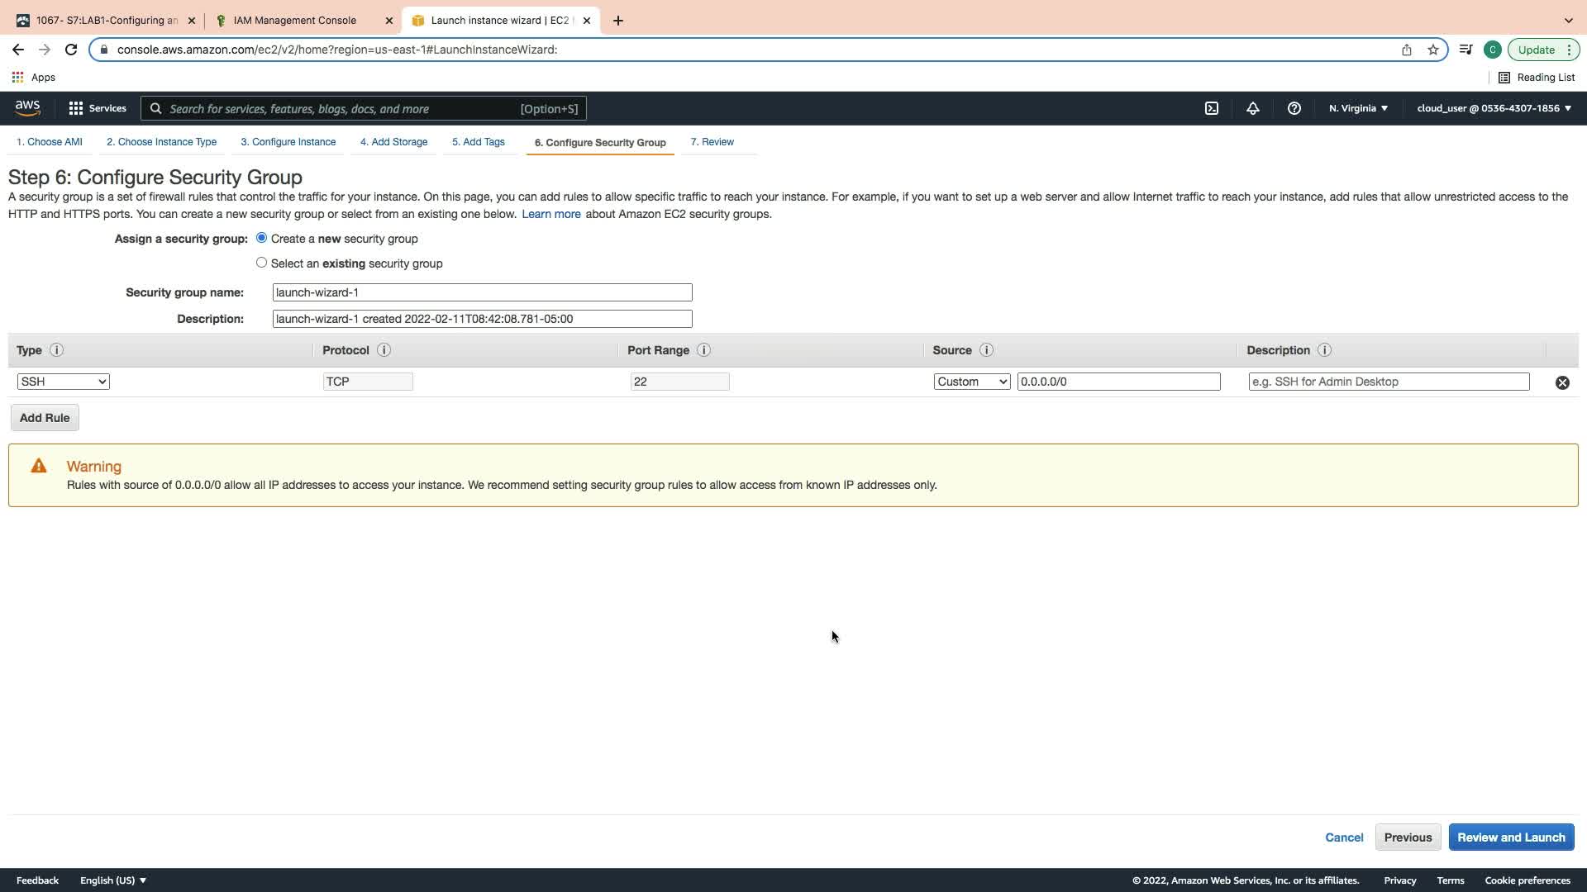
Task: Switch to IAM Management Console tab
Action: pyautogui.click(x=295, y=21)
